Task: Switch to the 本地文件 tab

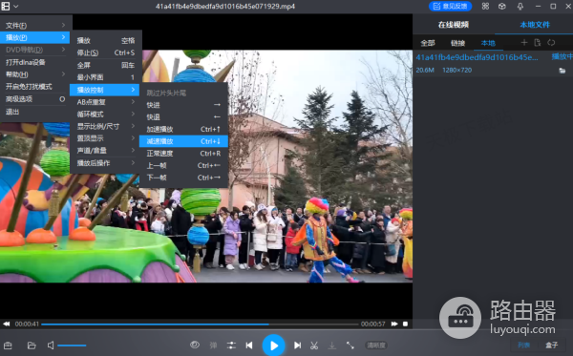Action: 535,25
